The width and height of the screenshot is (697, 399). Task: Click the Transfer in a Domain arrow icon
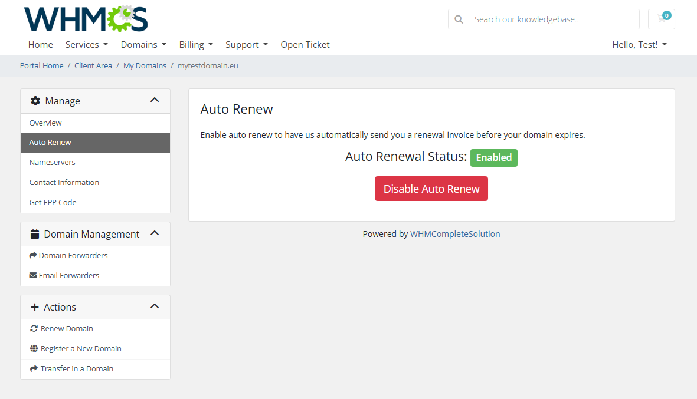pyautogui.click(x=34, y=368)
